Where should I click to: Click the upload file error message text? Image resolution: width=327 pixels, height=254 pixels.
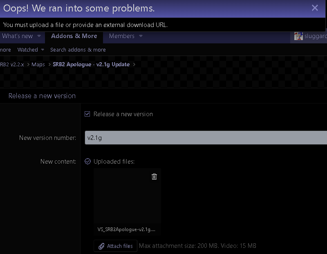pyautogui.click(x=85, y=25)
